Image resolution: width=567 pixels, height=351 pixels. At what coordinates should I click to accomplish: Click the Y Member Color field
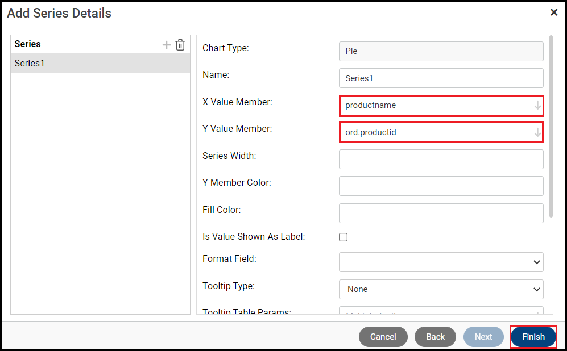pos(441,186)
